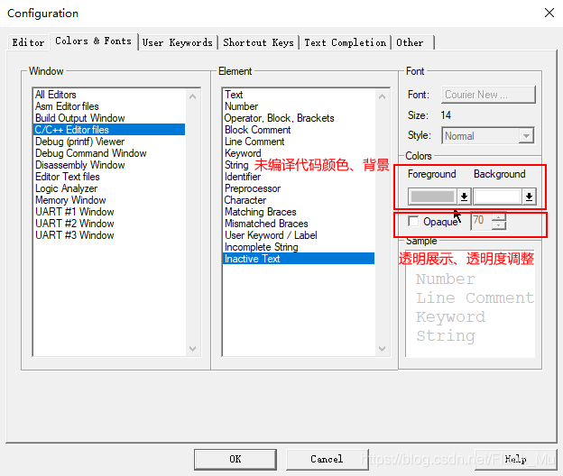Pick Logic Analyzer in the Window list

109,188
